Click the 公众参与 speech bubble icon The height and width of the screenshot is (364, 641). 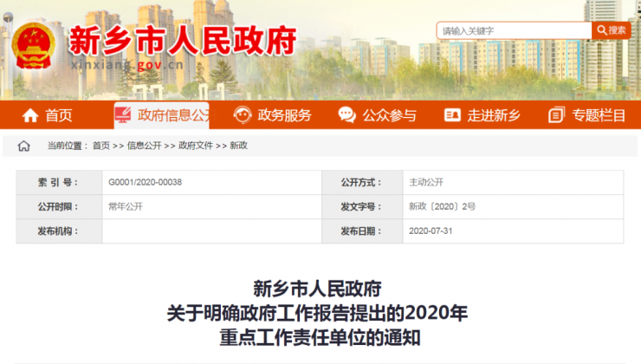(x=346, y=115)
